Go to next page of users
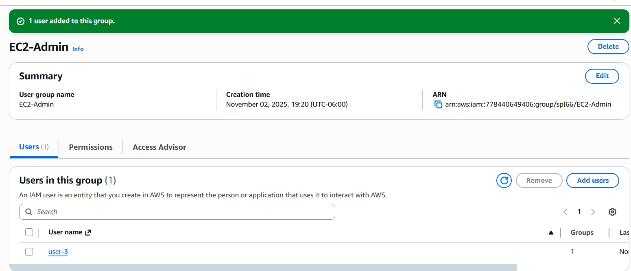Viewport: 631px width, 271px height. (593, 212)
